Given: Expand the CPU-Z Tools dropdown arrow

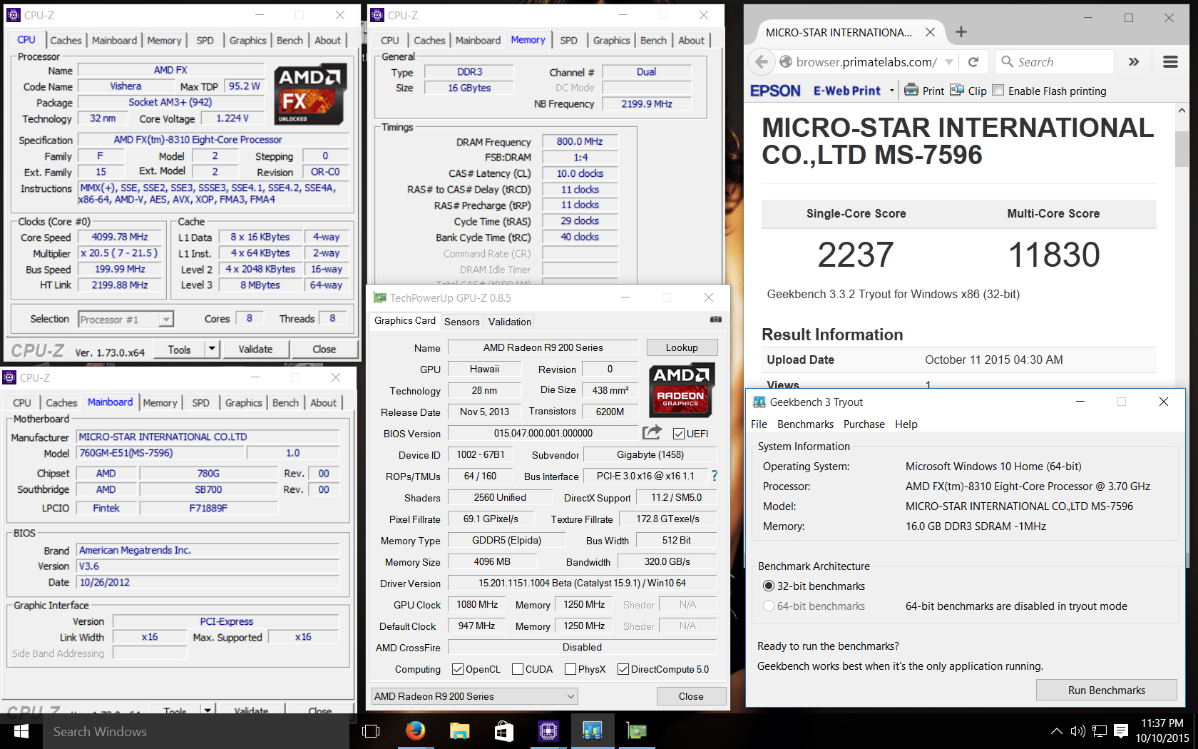Looking at the screenshot, I should [x=211, y=349].
